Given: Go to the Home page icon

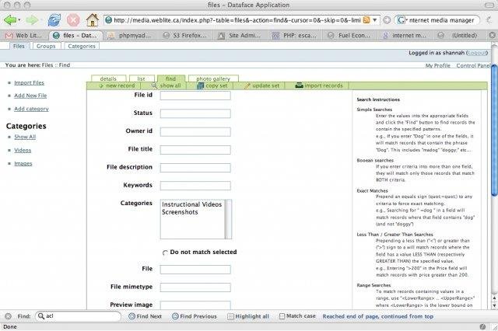Looking at the screenshot, I should (x=93, y=19).
